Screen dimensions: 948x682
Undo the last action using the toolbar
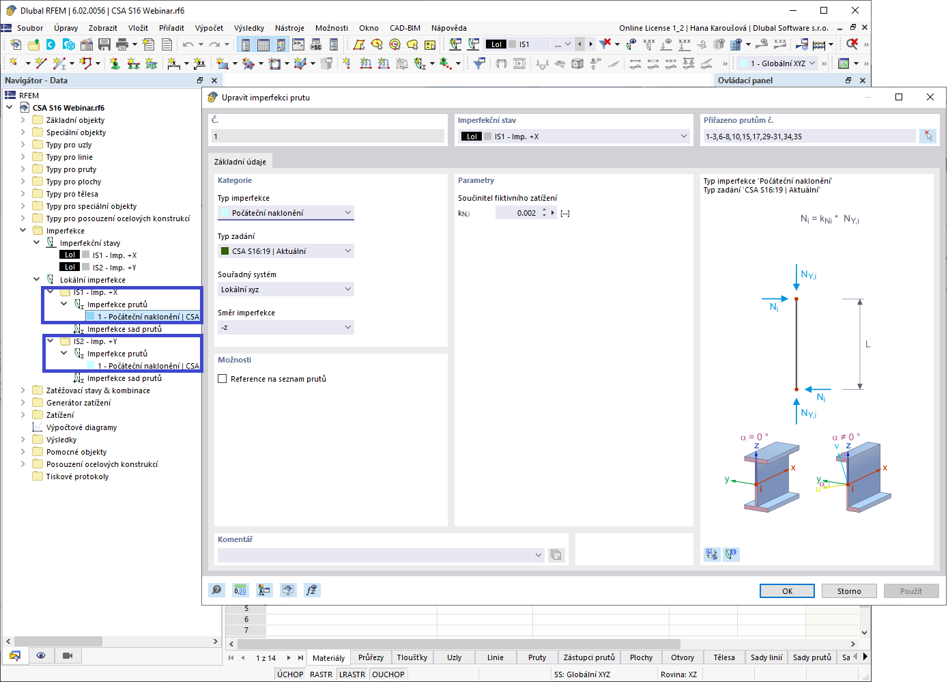(188, 44)
